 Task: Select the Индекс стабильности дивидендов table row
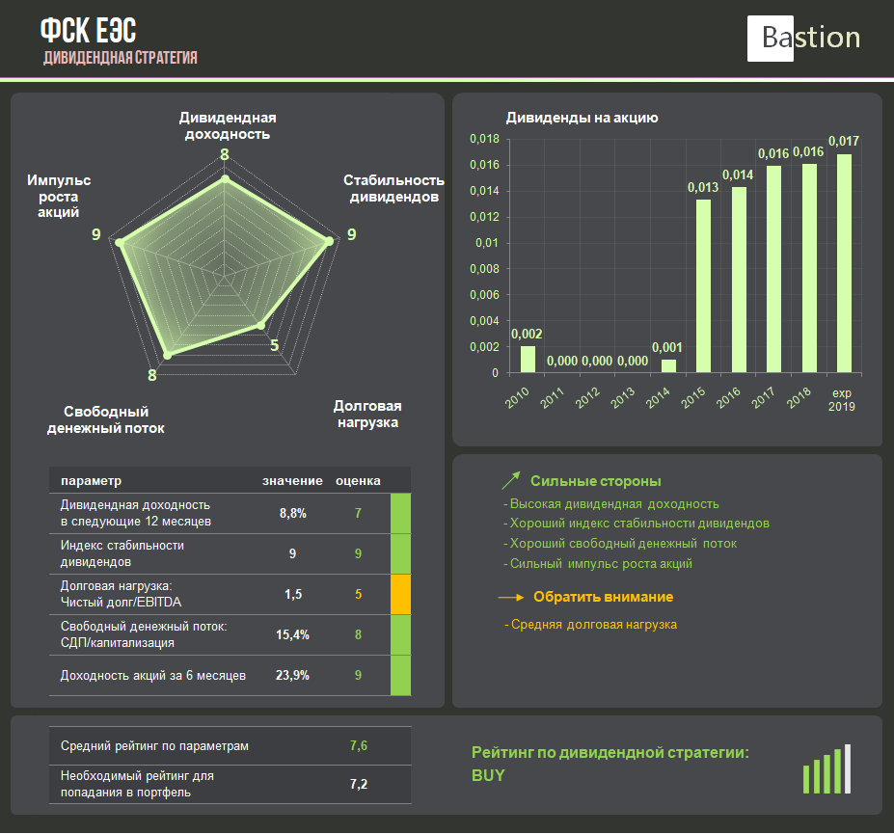(x=220, y=553)
